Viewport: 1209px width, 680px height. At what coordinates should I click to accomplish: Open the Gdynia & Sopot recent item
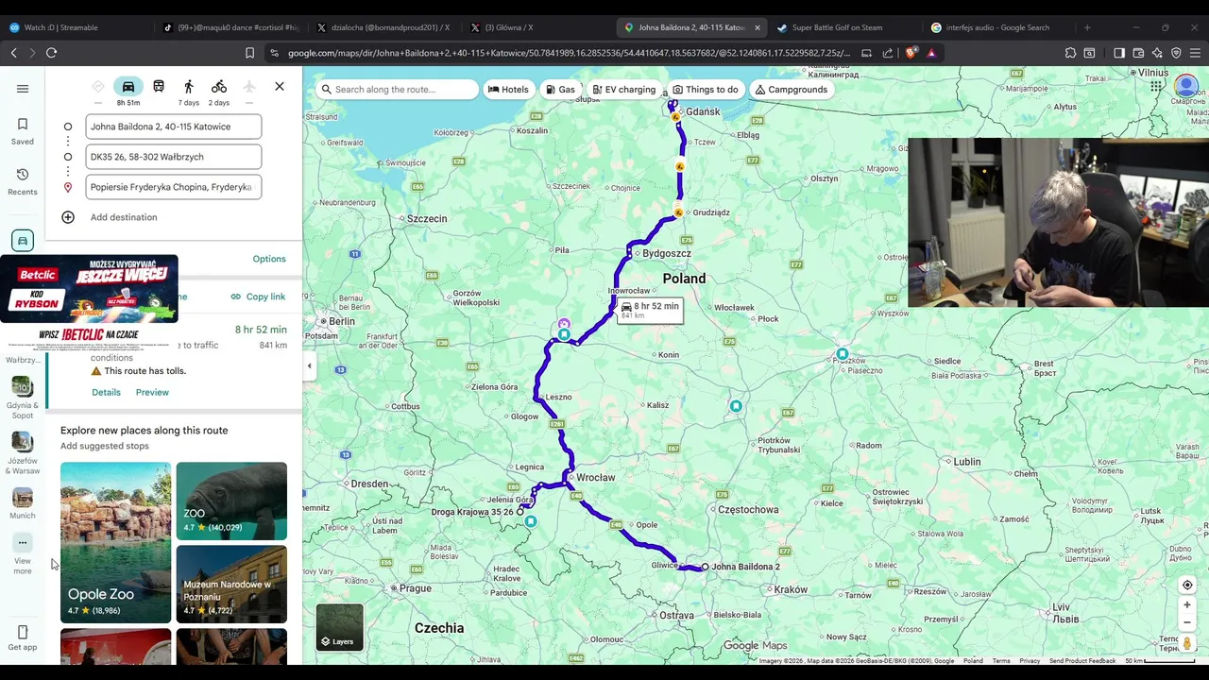point(23,398)
